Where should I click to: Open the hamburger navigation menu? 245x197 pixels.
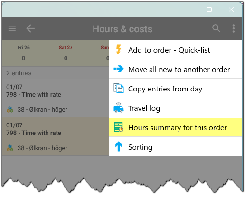pos(12,29)
